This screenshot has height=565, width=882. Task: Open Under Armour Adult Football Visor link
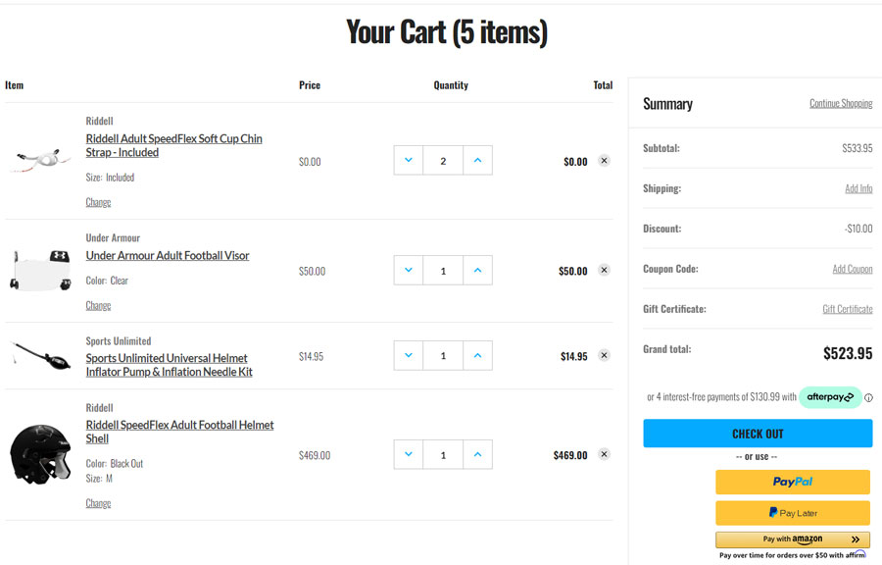coord(167,255)
